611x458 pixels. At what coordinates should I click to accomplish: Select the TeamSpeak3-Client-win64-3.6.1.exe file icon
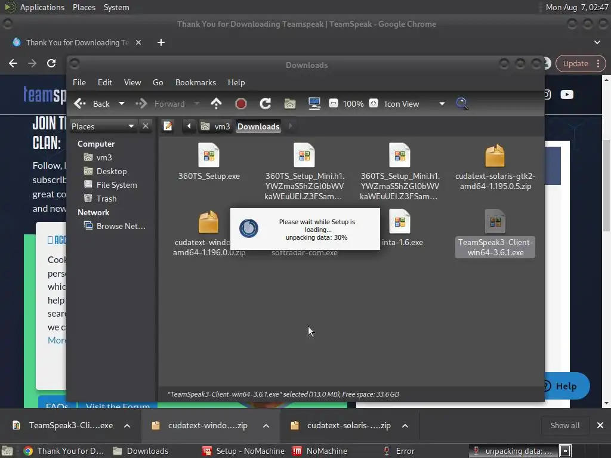click(495, 222)
